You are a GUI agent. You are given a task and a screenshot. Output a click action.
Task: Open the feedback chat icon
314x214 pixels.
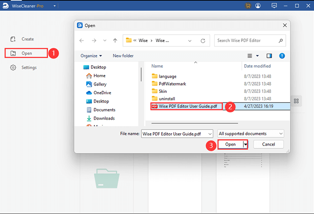coord(274,6)
